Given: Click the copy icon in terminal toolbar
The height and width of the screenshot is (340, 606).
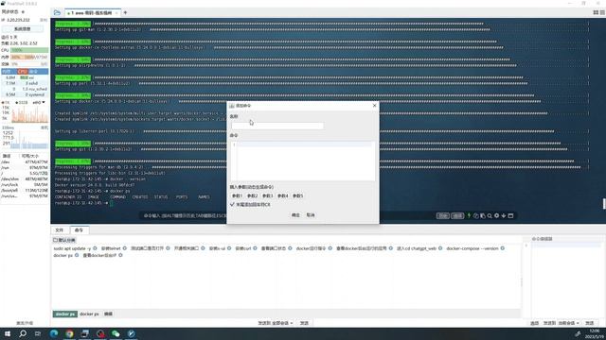Looking at the screenshot, I should (475, 216).
